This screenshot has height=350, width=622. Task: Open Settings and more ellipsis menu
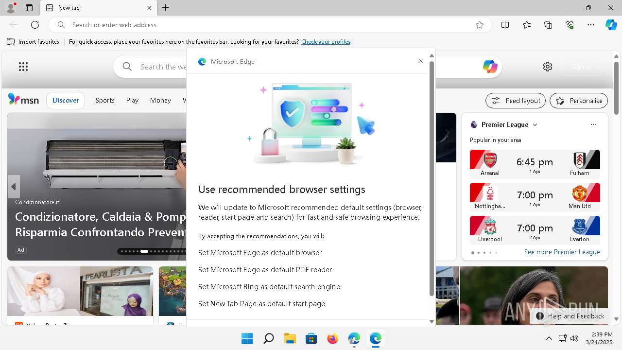pos(591,25)
